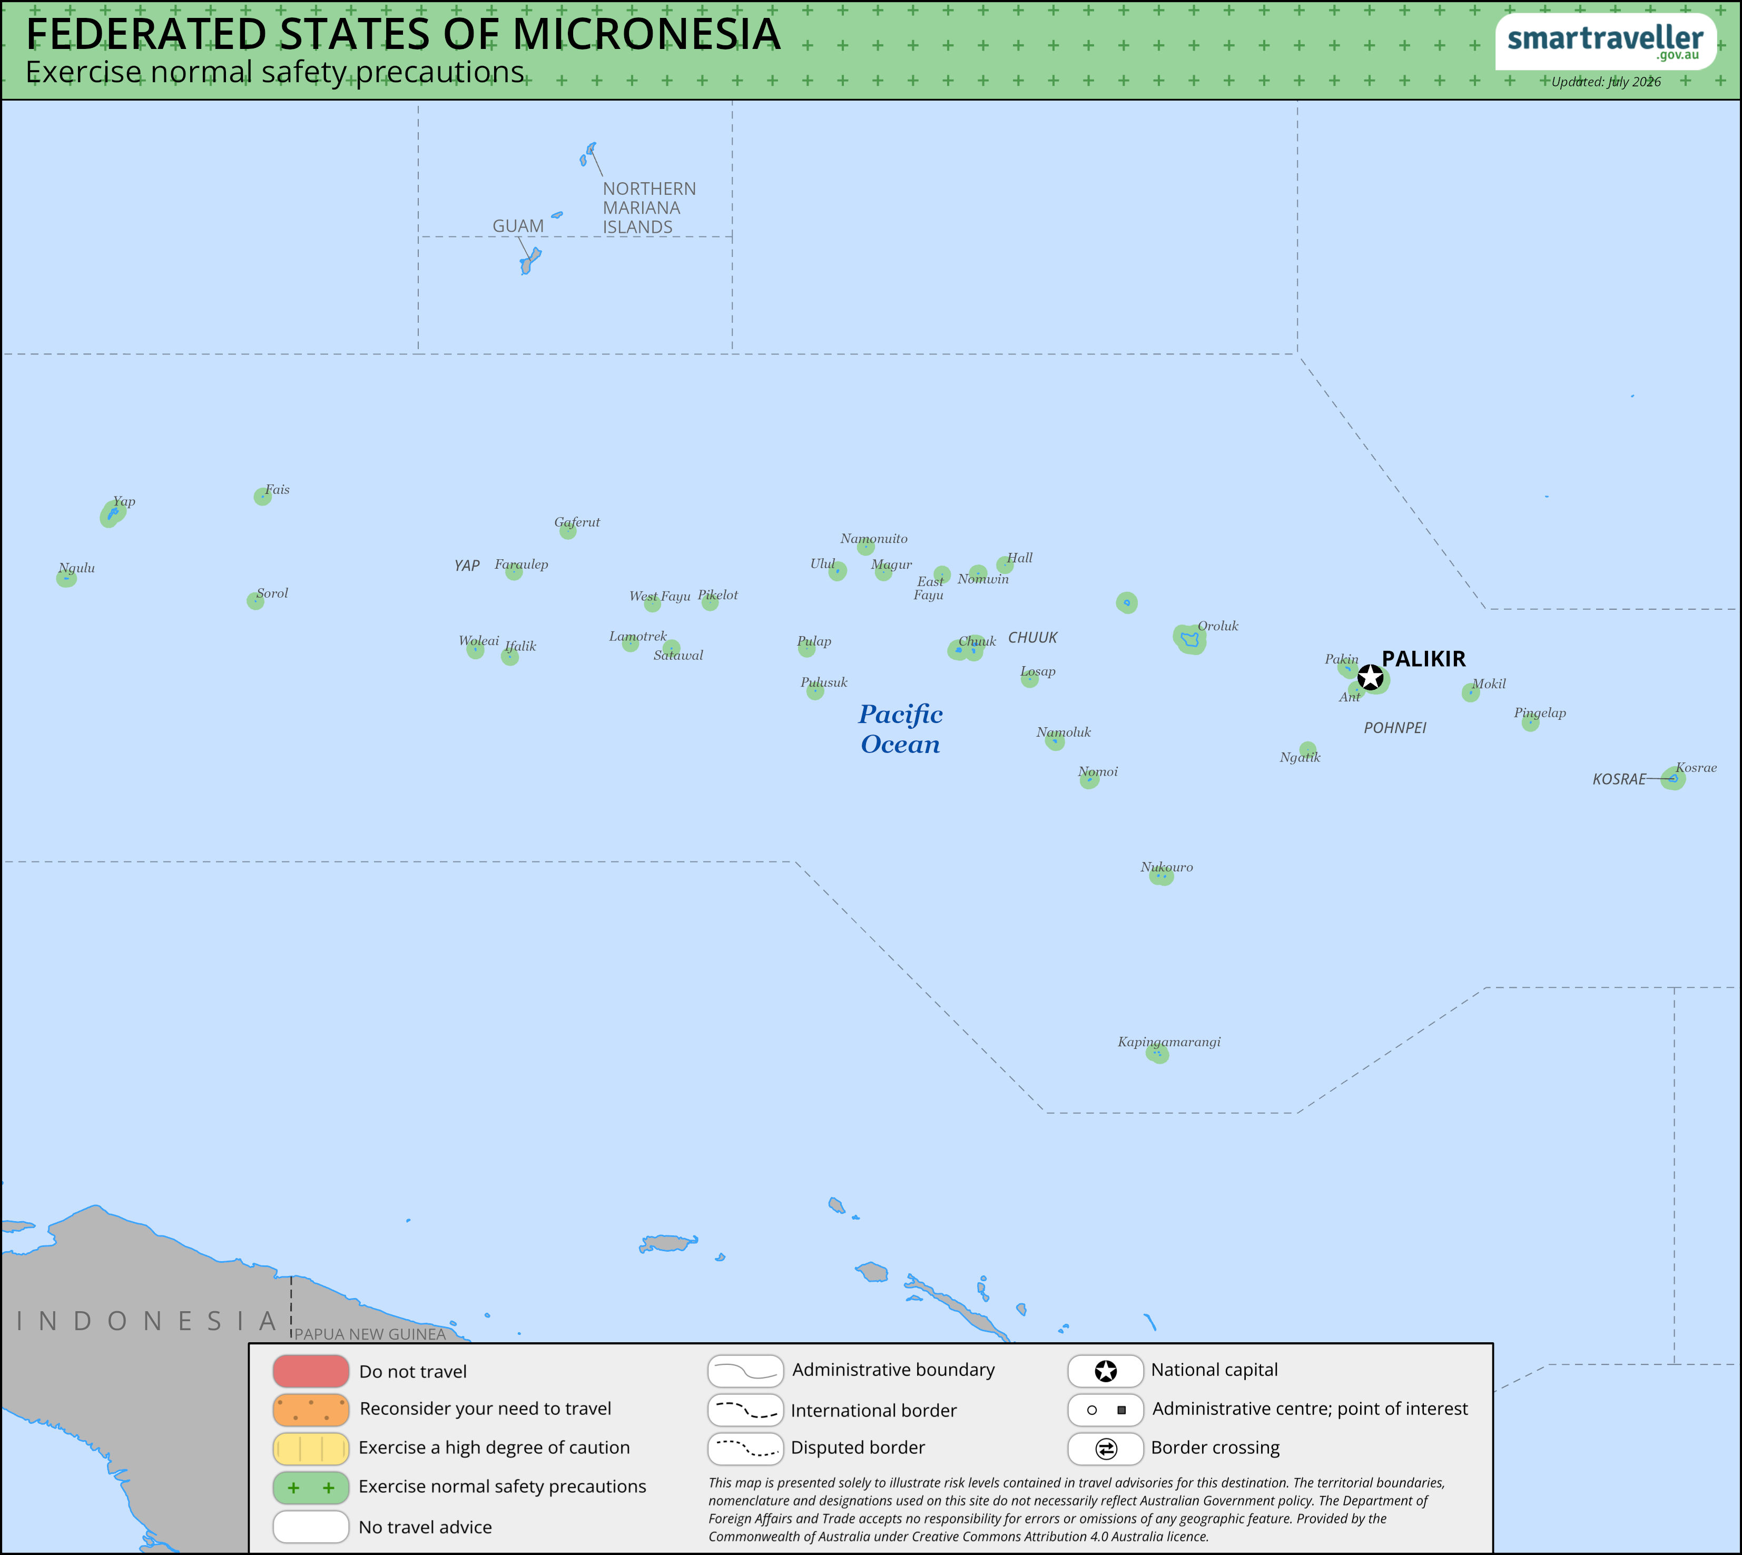
Task: Click the Pulap label
Action: tap(814, 642)
